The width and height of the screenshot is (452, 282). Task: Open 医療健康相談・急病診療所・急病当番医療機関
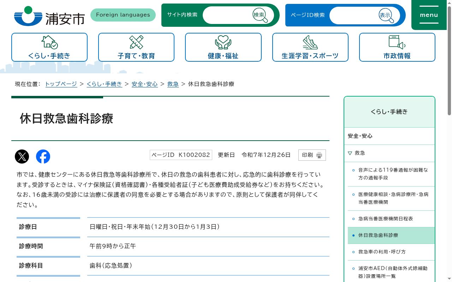(393, 198)
